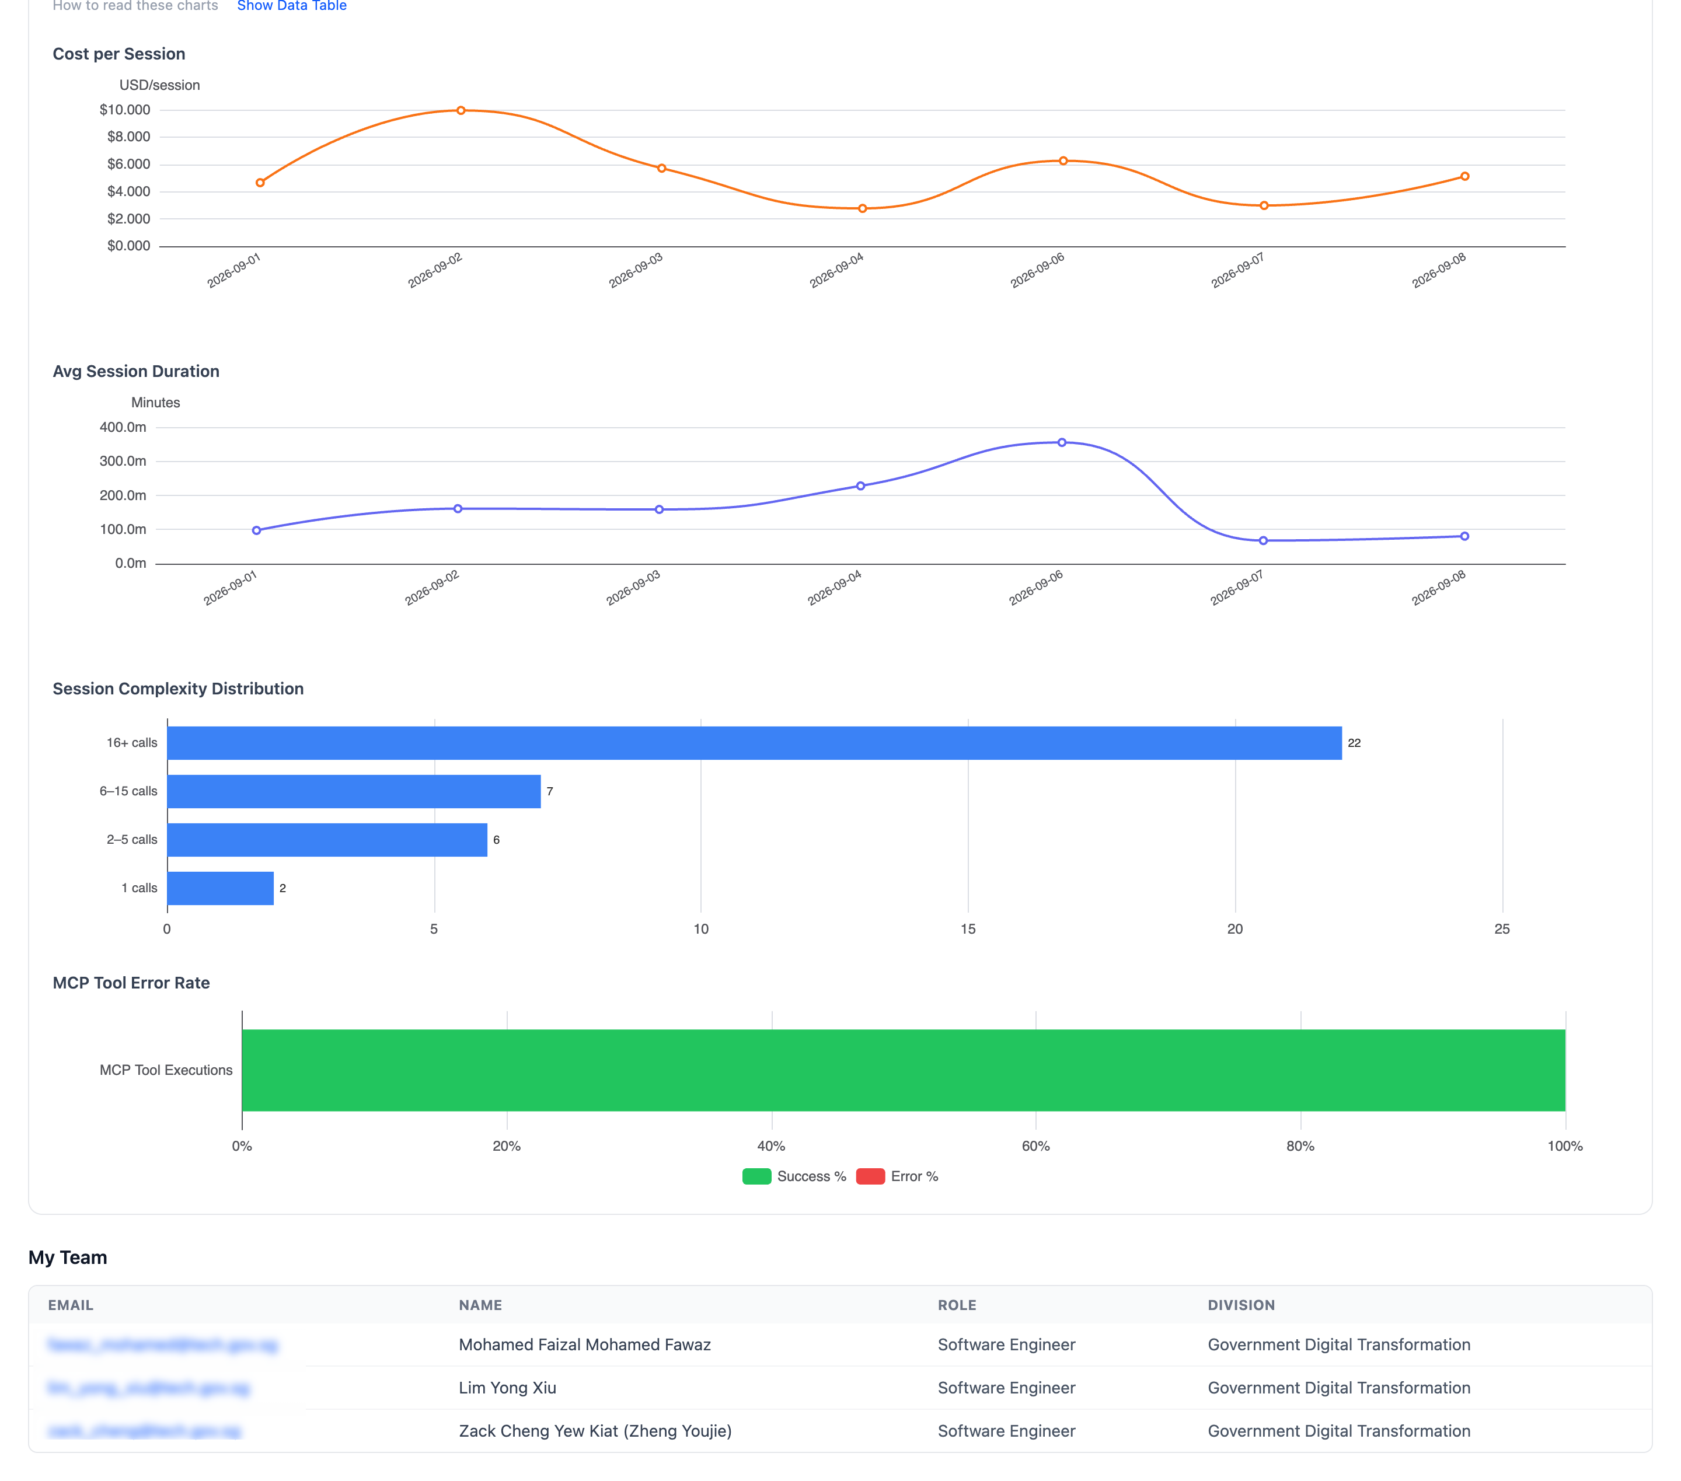Click the 1 calls bar

click(221, 889)
